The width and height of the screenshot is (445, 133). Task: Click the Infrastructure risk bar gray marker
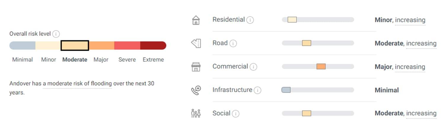pyautogui.click(x=286, y=90)
